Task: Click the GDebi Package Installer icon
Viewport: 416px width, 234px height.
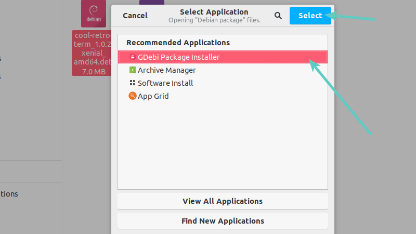Action: coord(133,57)
